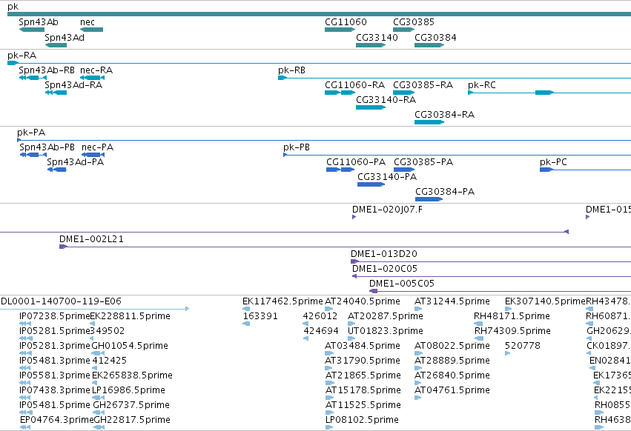
Task: Click the LP16986.5prime EST label
Action: pyautogui.click(x=129, y=390)
